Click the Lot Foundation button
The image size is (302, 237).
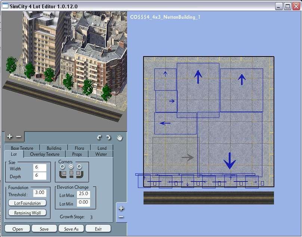27,203
